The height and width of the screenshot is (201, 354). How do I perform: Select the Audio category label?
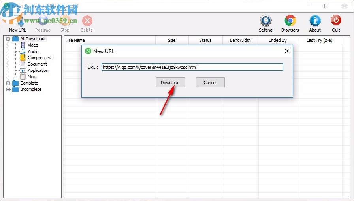(33, 51)
